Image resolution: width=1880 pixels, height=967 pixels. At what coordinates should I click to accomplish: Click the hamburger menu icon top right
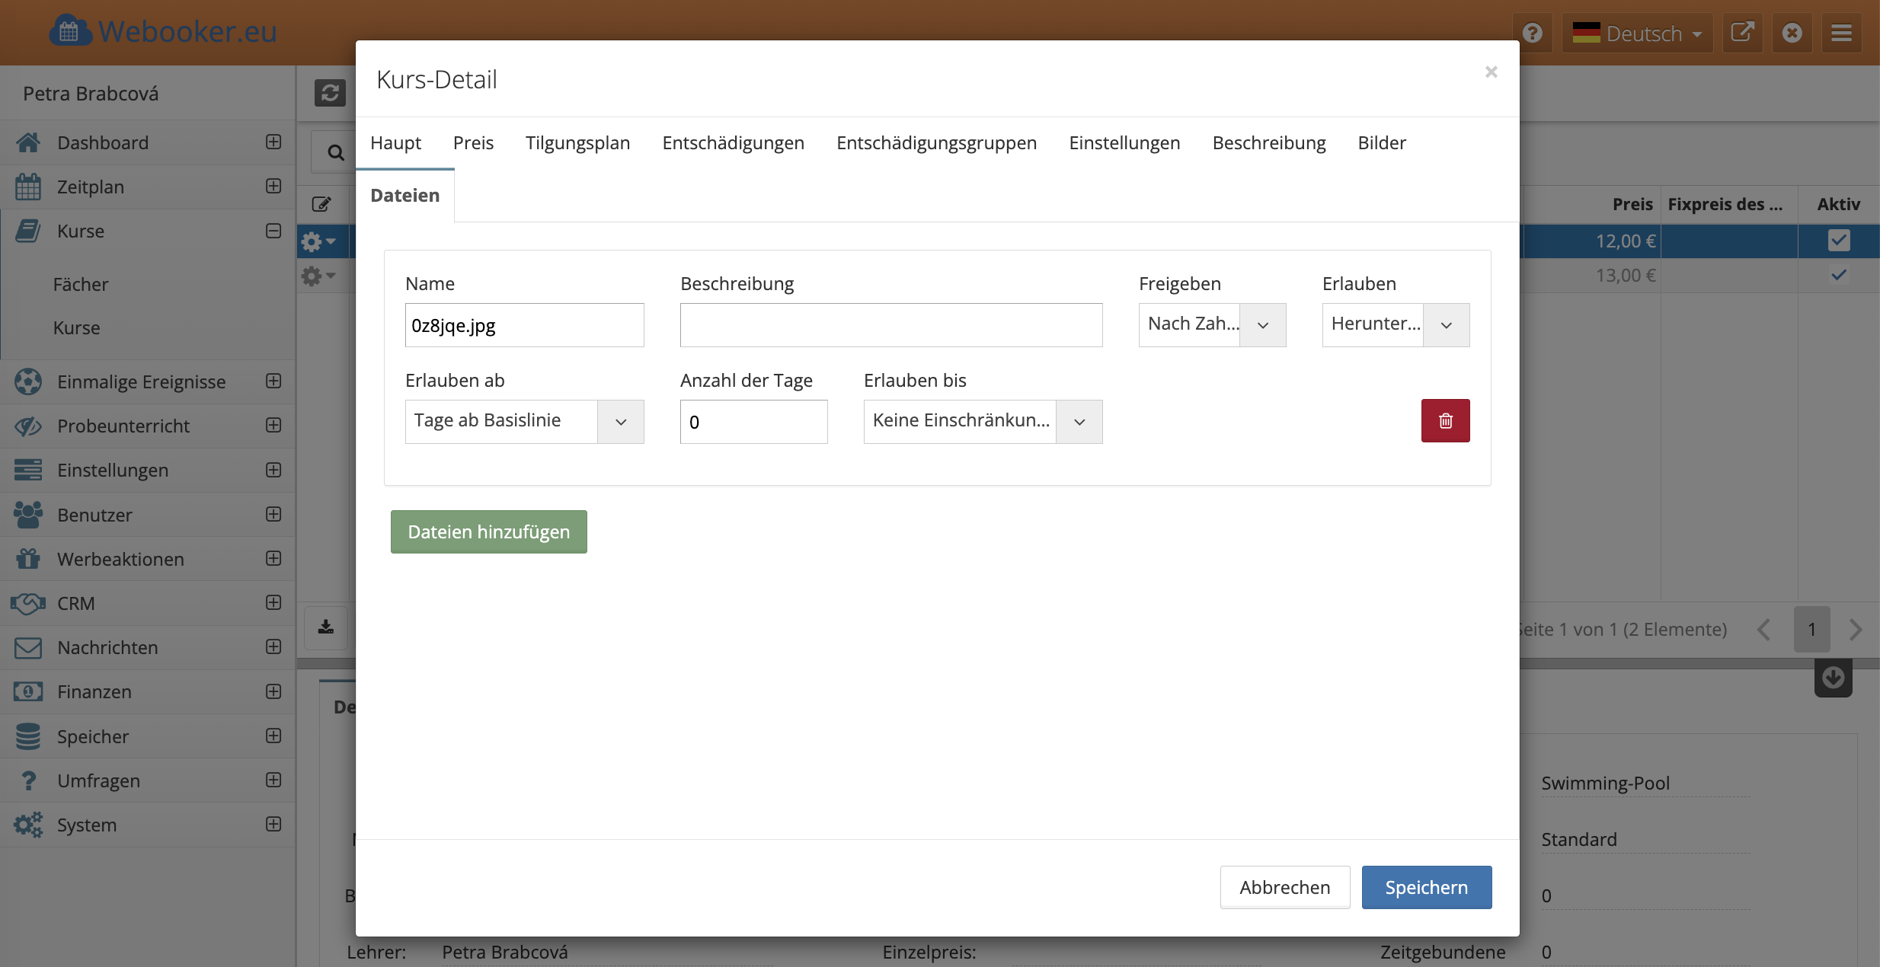pos(1841,33)
